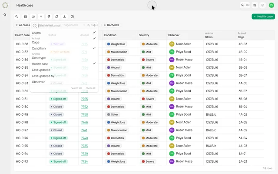Toggle the Condition column in picker
This screenshot has height=174, width=278.
[64, 48]
